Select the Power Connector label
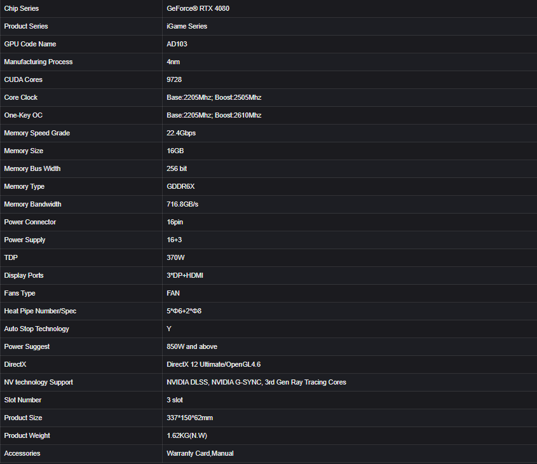The height and width of the screenshot is (464, 537). [x=30, y=222]
